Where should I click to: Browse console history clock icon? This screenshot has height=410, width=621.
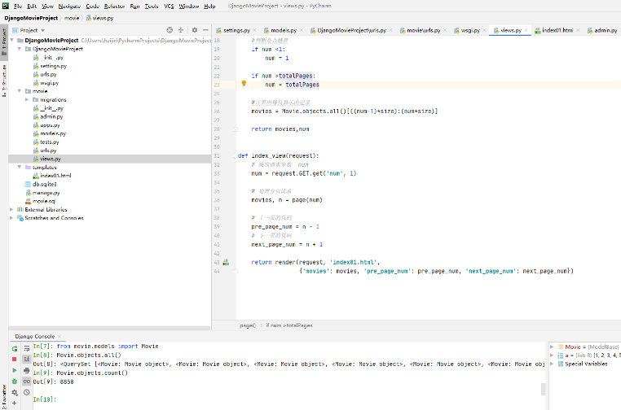click(27, 392)
